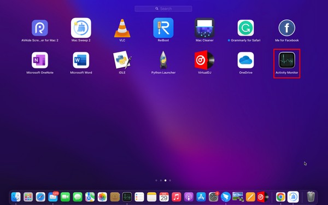Viewport: 328px width, 205px height.
Task: Open Microsoft OneNote
Action: click(x=40, y=60)
